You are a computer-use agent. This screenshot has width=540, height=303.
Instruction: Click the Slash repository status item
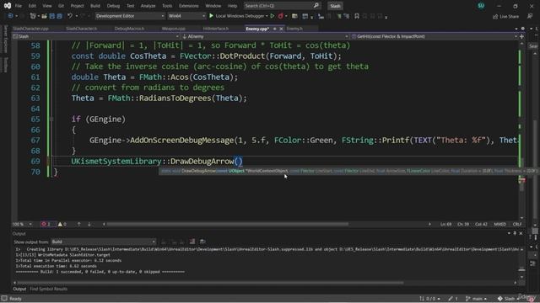coord(508,299)
